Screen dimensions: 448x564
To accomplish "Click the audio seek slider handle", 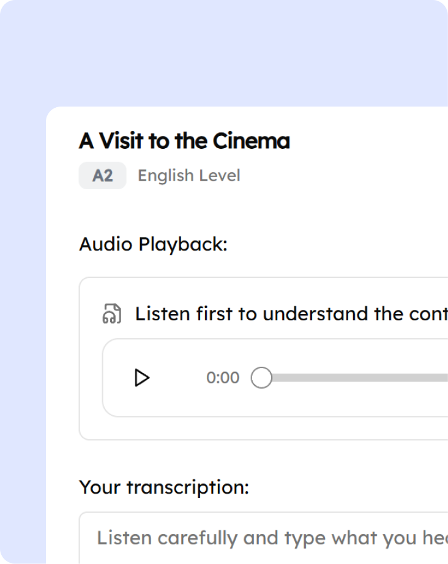I will (261, 378).
